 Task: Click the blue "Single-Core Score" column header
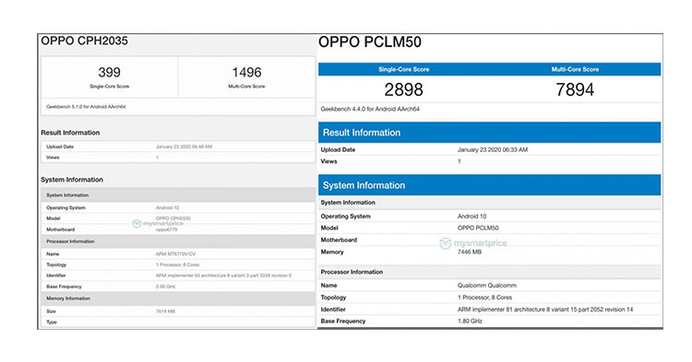pyautogui.click(x=403, y=70)
